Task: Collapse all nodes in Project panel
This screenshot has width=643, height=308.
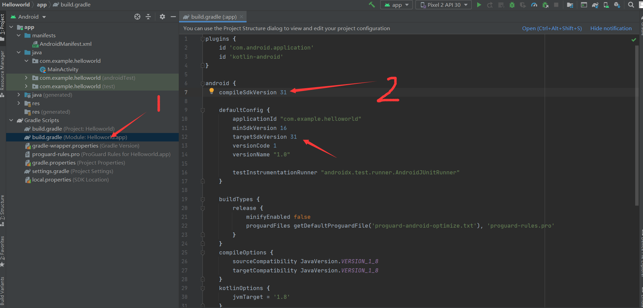Action: pyautogui.click(x=148, y=16)
